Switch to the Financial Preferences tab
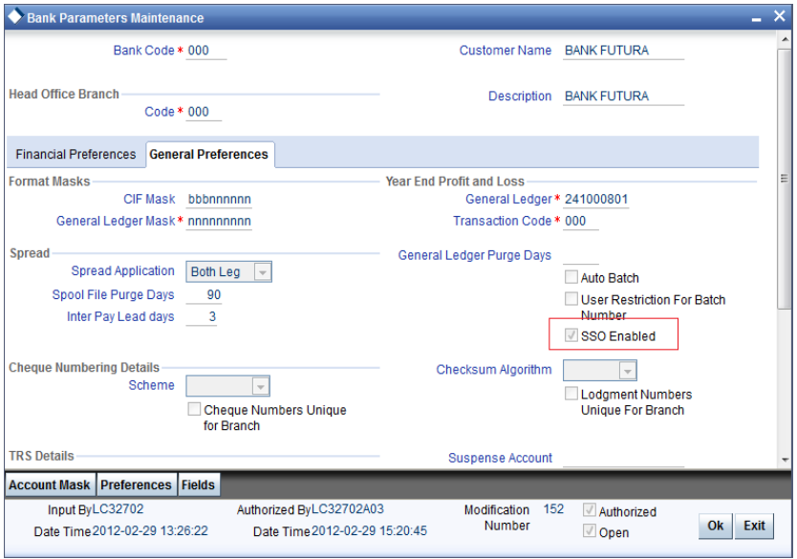797x559 pixels. coord(75,155)
